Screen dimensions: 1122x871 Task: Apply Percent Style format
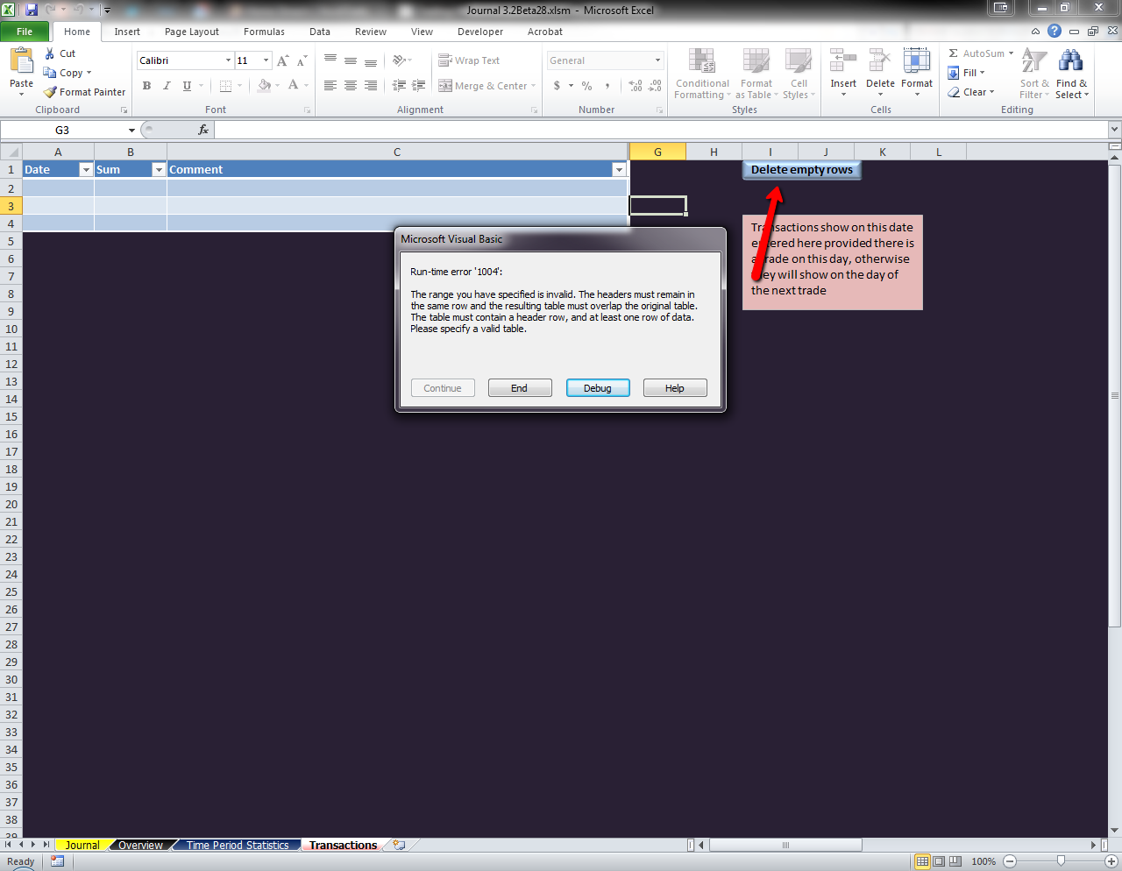[x=587, y=86]
